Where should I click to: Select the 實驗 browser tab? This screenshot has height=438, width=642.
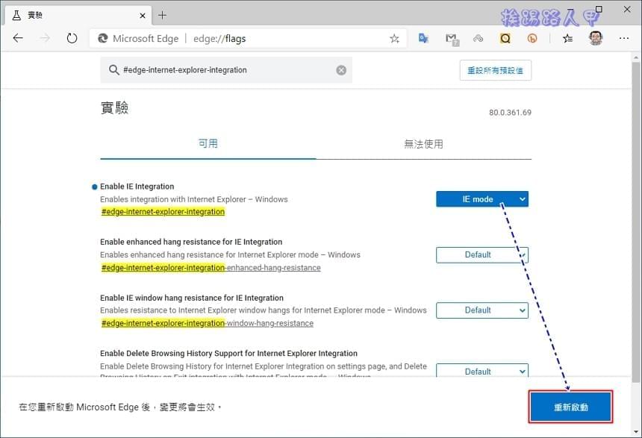[x=78, y=16]
